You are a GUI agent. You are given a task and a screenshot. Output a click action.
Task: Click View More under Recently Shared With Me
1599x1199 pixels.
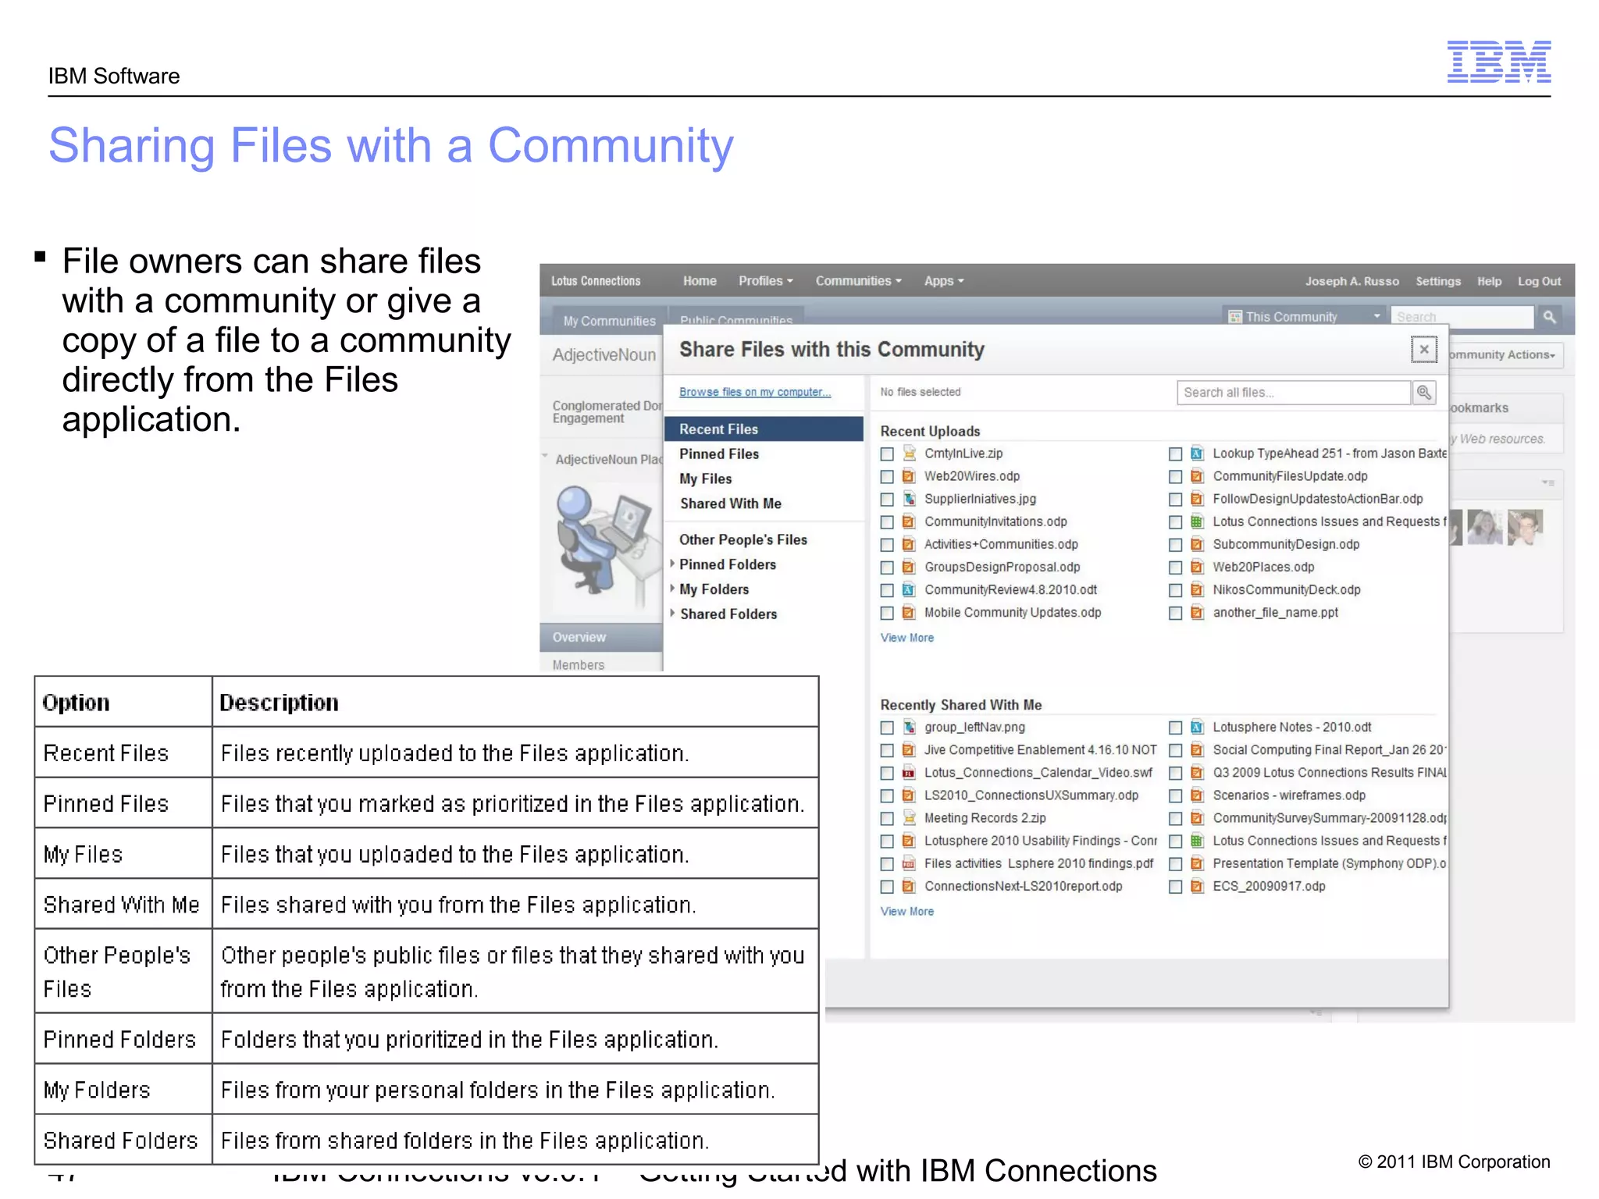907,912
